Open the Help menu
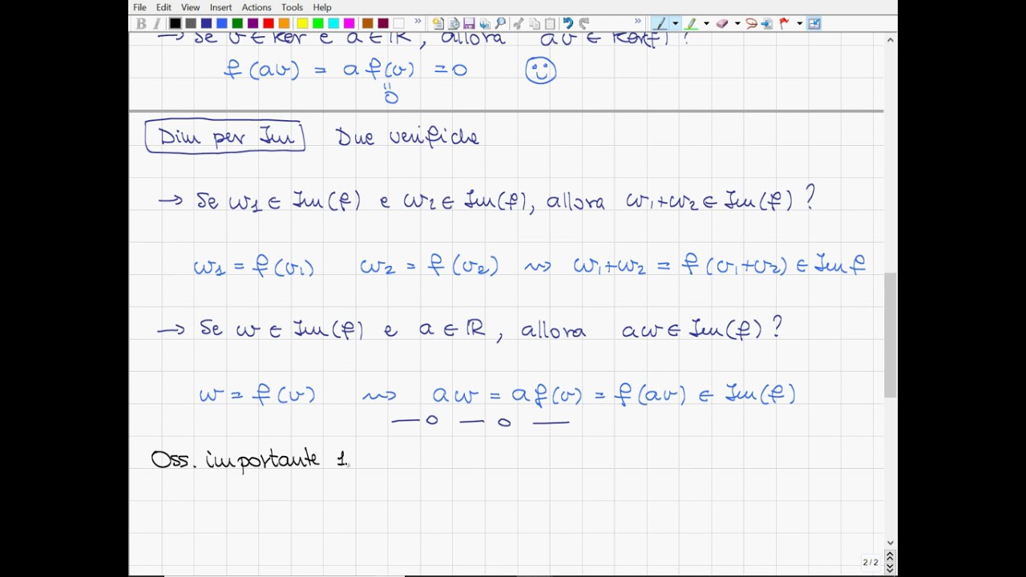Viewport: 1026px width, 577px height. click(322, 7)
